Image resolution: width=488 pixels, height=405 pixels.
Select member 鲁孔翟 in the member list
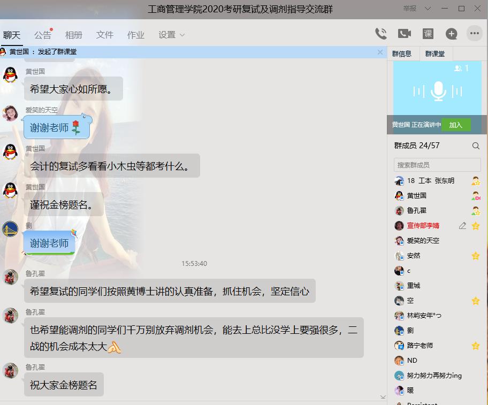(416, 211)
